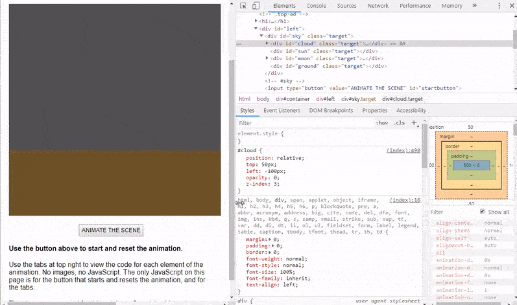This screenshot has width=517, height=305.
Task: Select div#container in the breadcrumb bar
Action: (293, 99)
